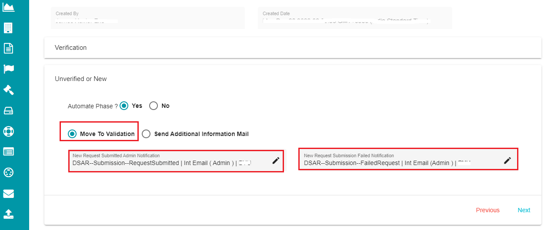Image resolution: width=551 pixels, height=230 pixels.
Task: Expand the Verification panel
Action: (293, 48)
